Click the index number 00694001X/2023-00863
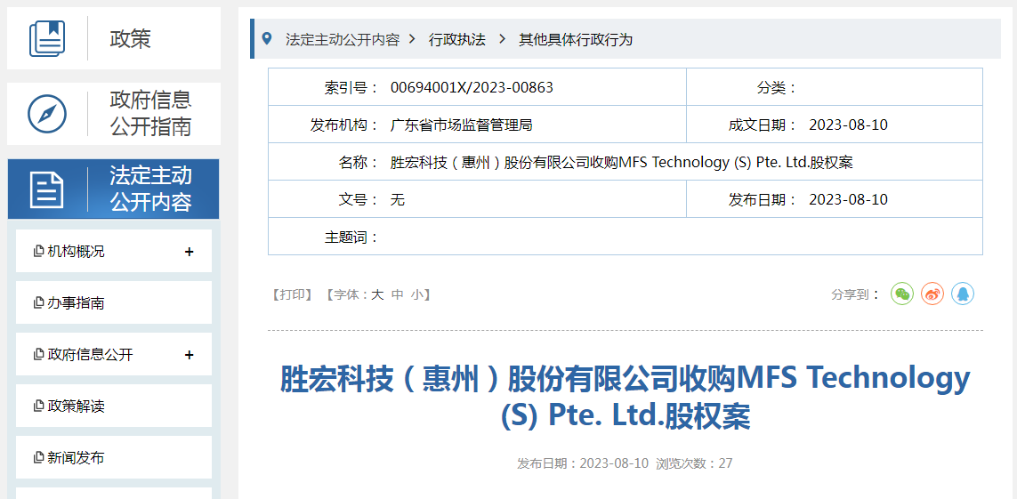The width and height of the screenshot is (1017, 499). click(x=472, y=87)
